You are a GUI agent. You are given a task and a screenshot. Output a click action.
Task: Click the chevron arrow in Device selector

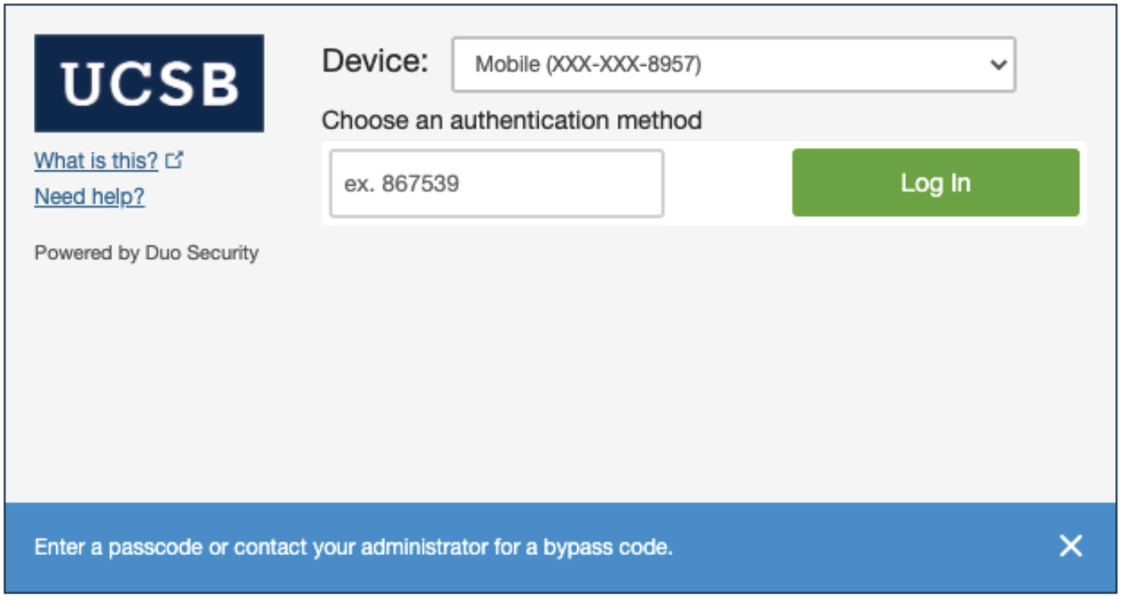click(998, 64)
